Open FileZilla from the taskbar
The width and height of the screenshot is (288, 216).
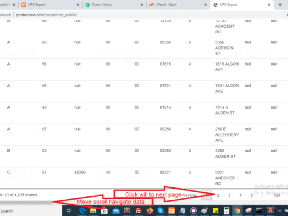tap(138, 211)
